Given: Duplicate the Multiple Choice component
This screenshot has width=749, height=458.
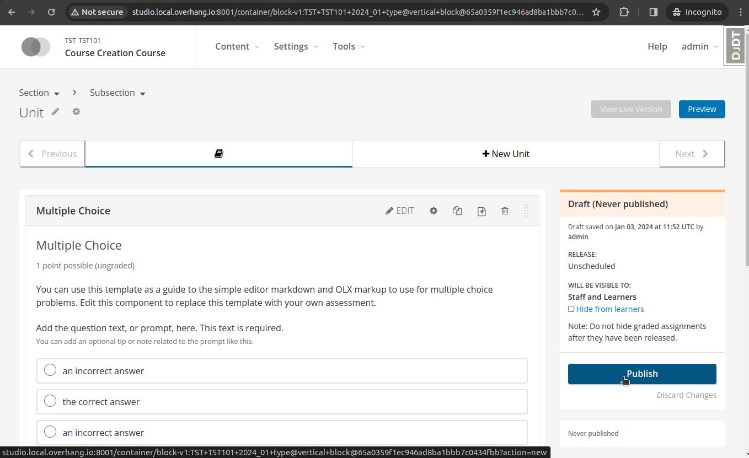Looking at the screenshot, I should 457,211.
